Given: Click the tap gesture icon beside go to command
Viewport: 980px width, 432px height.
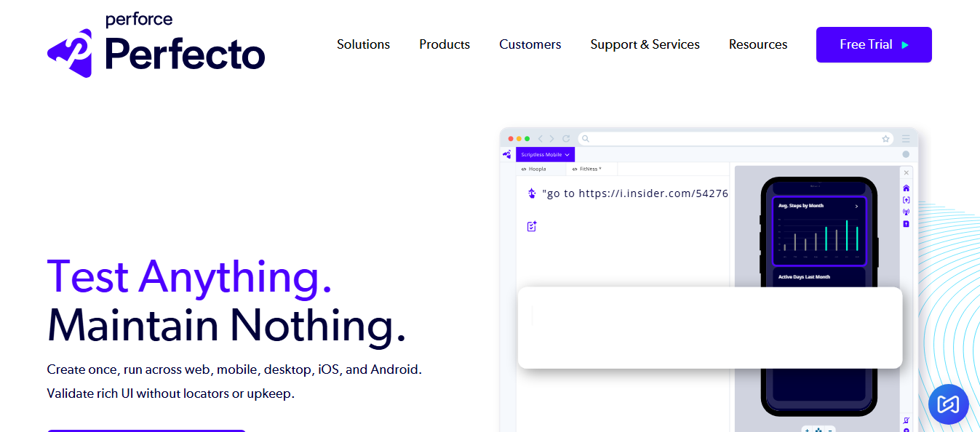Looking at the screenshot, I should (x=532, y=193).
